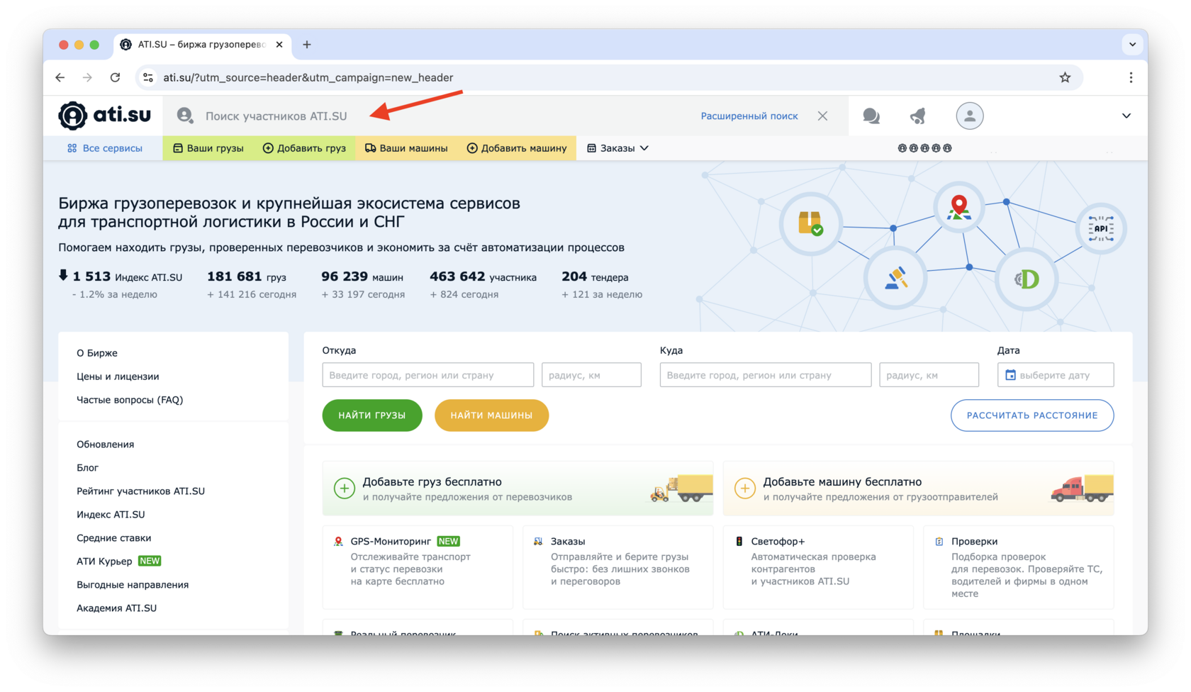Clear the participant search with the X
Screen dimensions: 1191x692
[x=822, y=116]
